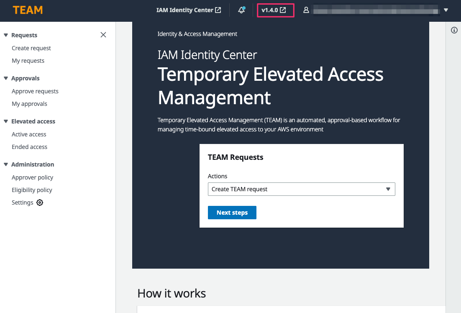Open Approve requests in sidebar

pos(35,91)
